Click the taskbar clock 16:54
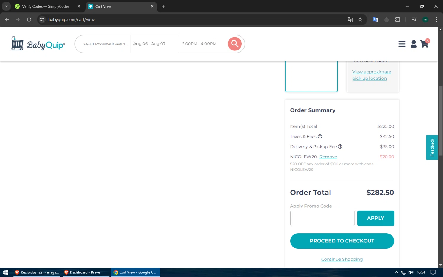This screenshot has width=443, height=277. click(421, 272)
